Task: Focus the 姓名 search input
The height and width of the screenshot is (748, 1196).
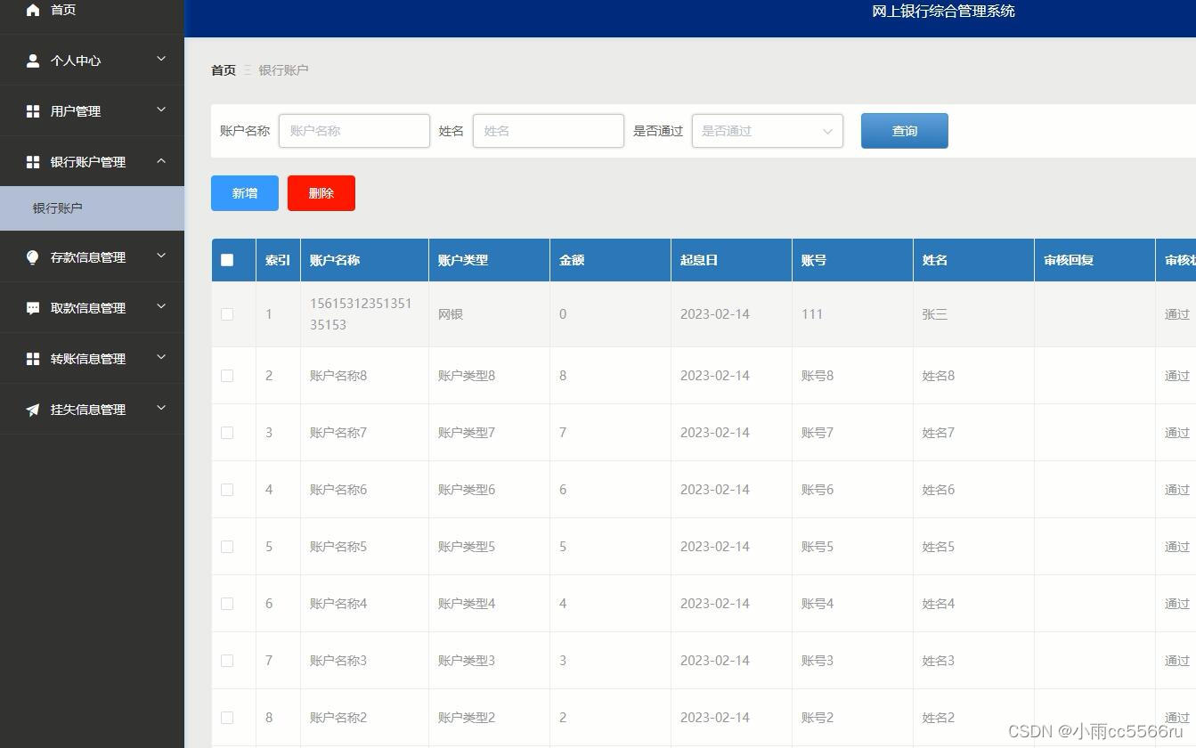Action: click(549, 131)
